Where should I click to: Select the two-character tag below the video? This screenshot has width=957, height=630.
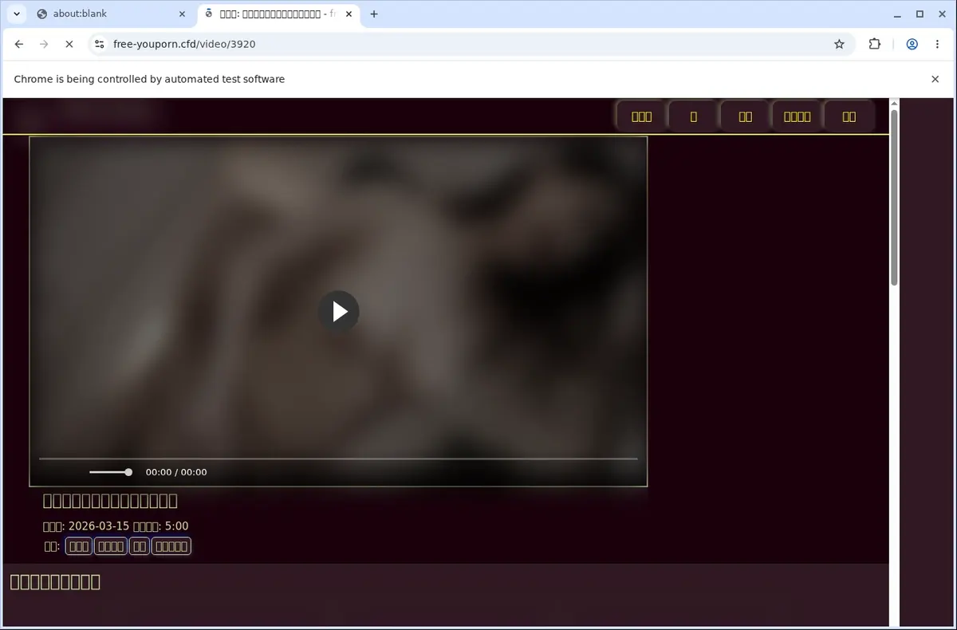[x=140, y=546]
